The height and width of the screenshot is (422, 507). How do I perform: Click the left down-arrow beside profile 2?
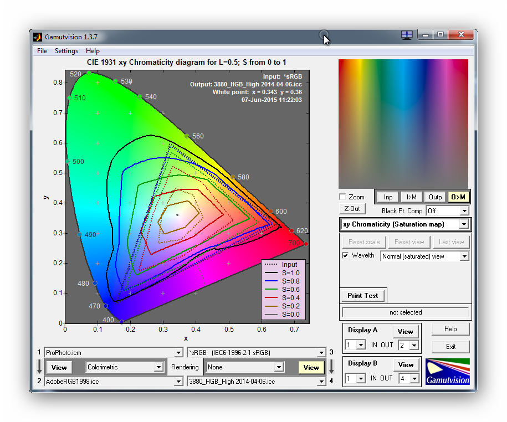[x=38, y=367]
